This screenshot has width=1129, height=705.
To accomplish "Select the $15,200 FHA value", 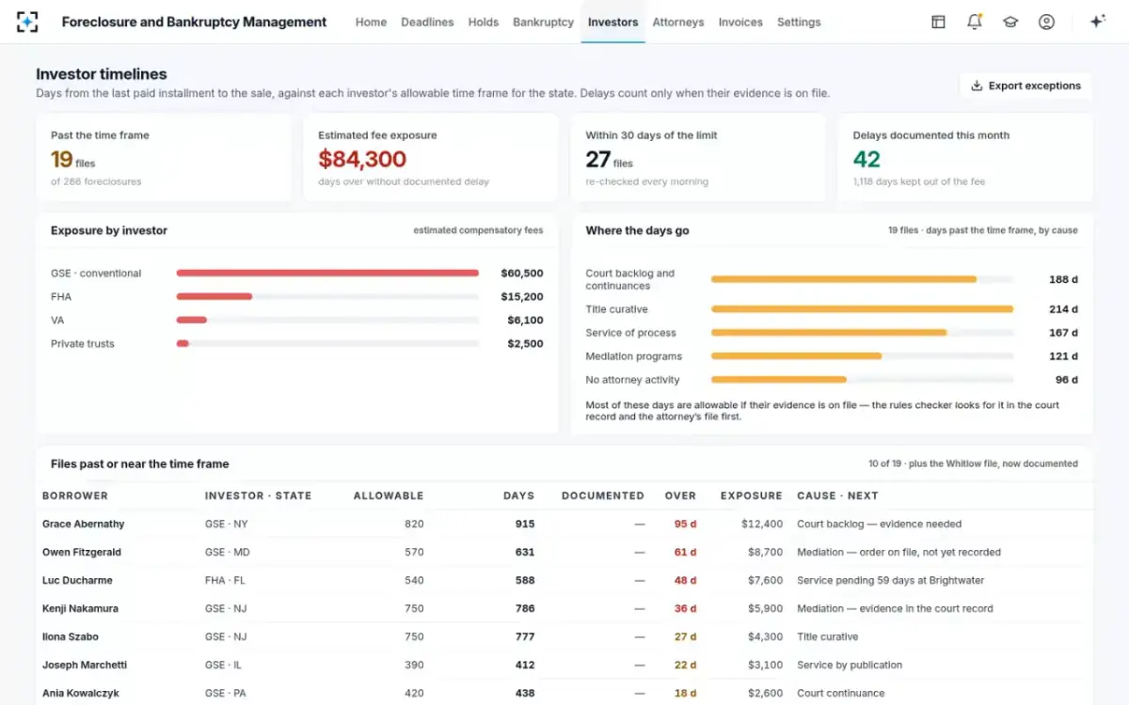I will click(x=522, y=297).
